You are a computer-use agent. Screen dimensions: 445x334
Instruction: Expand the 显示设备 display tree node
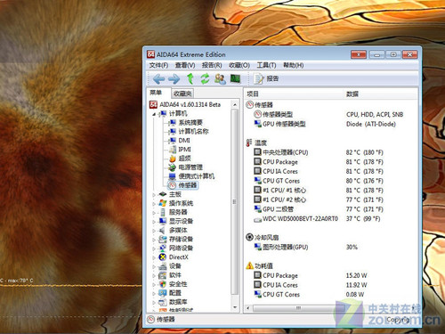154,222
